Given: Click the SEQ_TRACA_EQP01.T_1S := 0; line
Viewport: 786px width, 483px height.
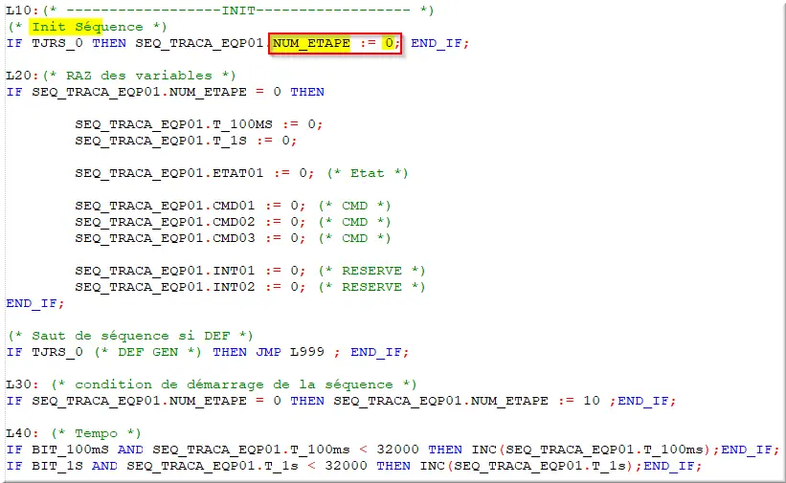Looking at the screenshot, I should [x=186, y=141].
